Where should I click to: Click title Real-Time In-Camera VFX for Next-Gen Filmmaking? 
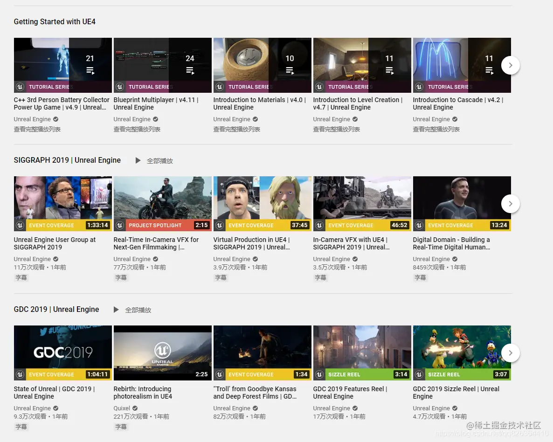(156, 243)
